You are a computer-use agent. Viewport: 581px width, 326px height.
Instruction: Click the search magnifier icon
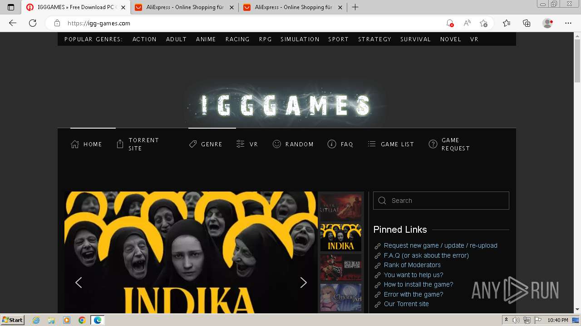click(x=382, y=201)
